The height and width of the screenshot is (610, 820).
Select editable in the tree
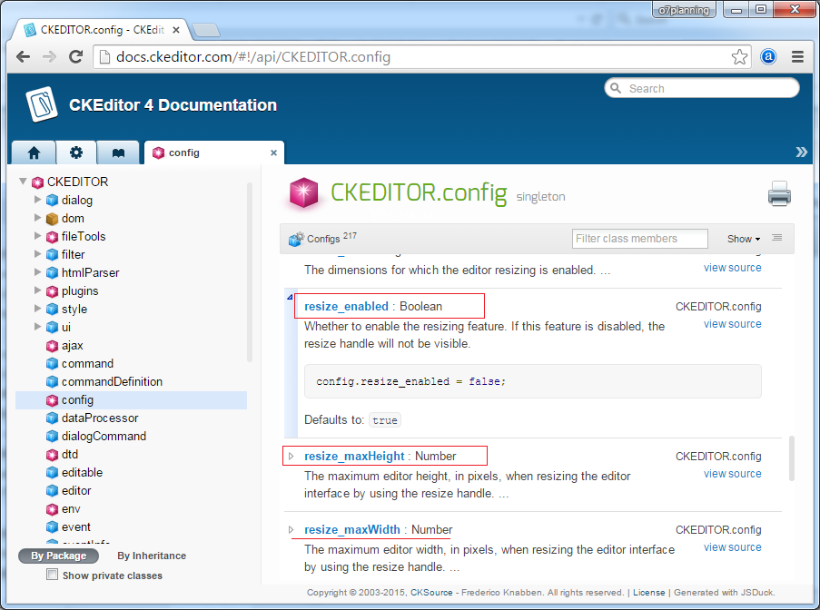82,473
